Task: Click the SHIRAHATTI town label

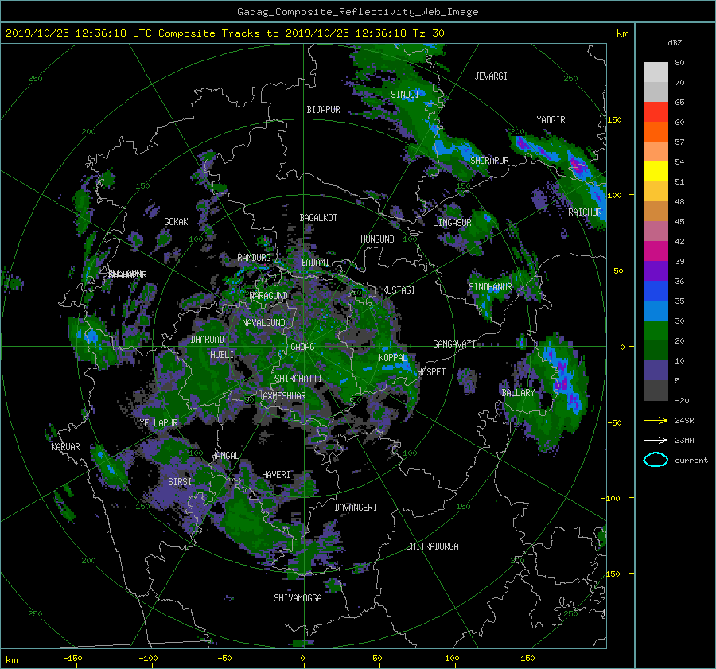Action: click(x=298, y=379)
